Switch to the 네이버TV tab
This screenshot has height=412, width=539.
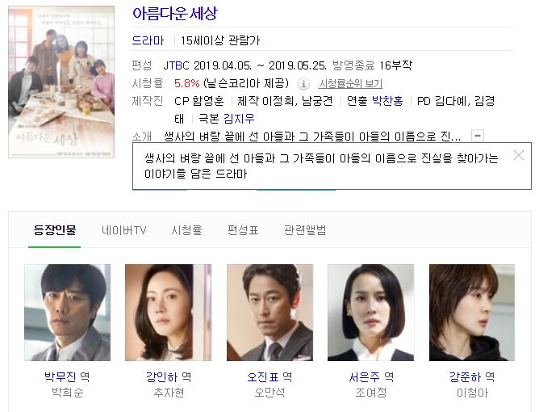pyautogui.click(x=124, y=230)
